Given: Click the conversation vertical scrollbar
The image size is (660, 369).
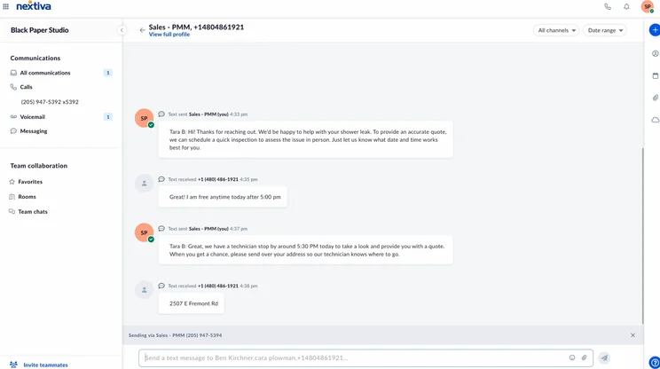Looking at the screenshot, I should pyautogui.click(x=642, y=236).
